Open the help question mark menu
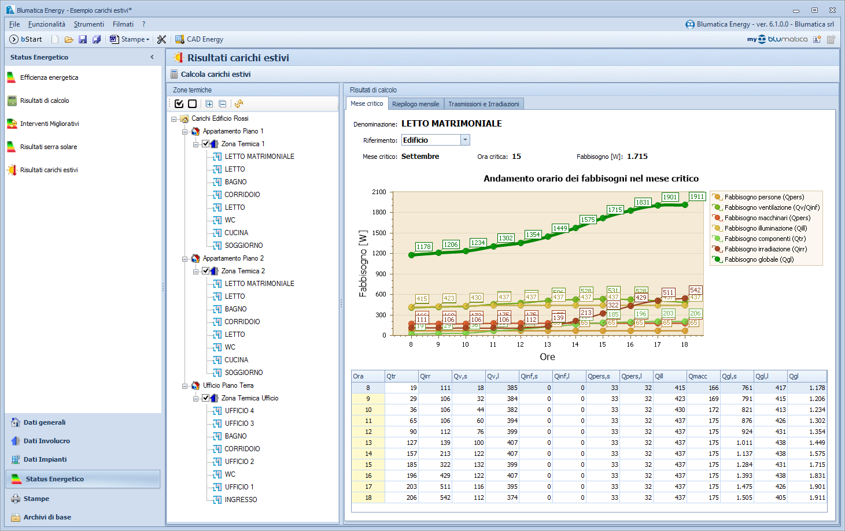Screen dimensions: 845x531 pyautogui.click(x=143, y=24)
